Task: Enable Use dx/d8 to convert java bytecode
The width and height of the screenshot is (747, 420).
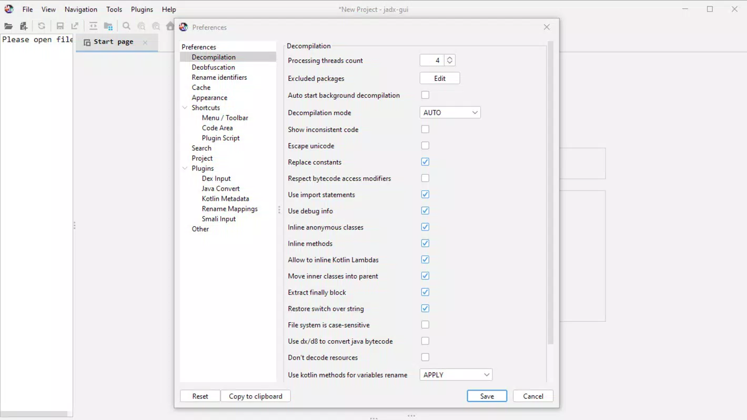Action: click(x=425, y=341)
